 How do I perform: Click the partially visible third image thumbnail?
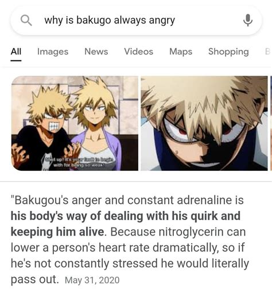[271, 123]
